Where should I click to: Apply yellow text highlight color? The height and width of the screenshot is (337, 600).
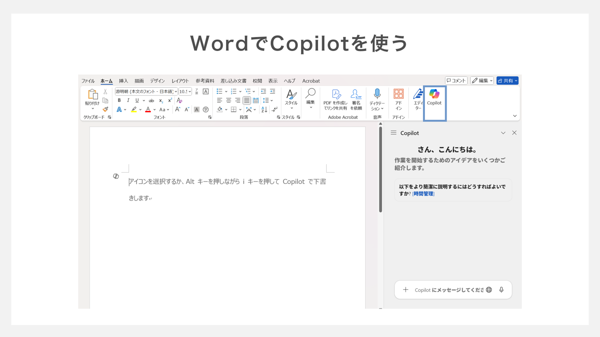(x=134, y=110)
